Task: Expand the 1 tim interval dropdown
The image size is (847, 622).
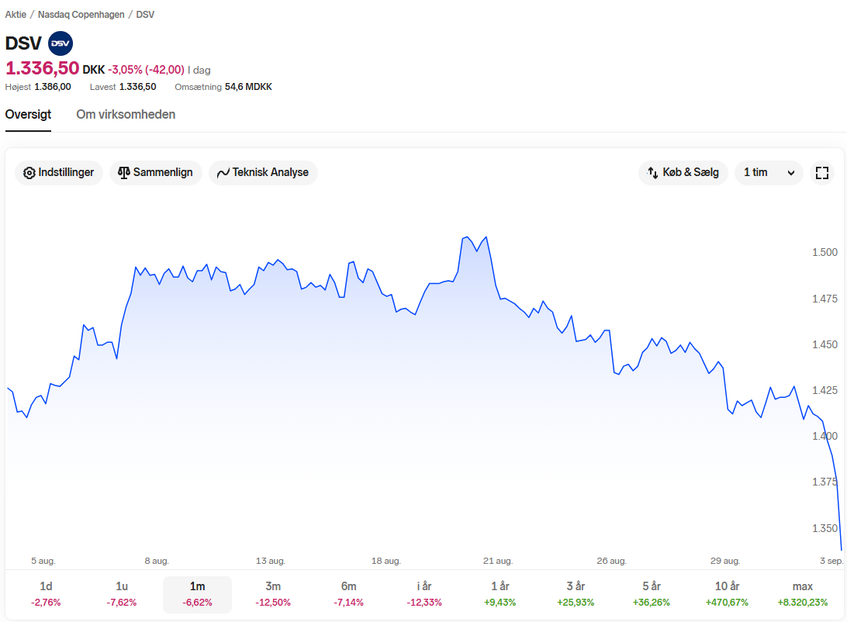Action: click(769, 173)
